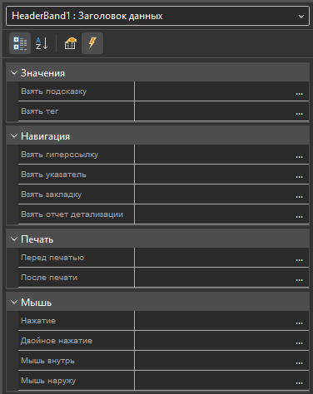The width and height of the screenshot is (313, 394).
Task: Select the Взять гиперссылку event label
Action: pos(60,155)
